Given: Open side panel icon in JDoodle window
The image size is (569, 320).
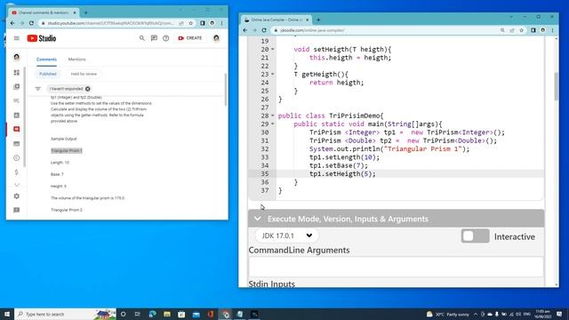Looking at the screenshot, I should coord(533,30).
